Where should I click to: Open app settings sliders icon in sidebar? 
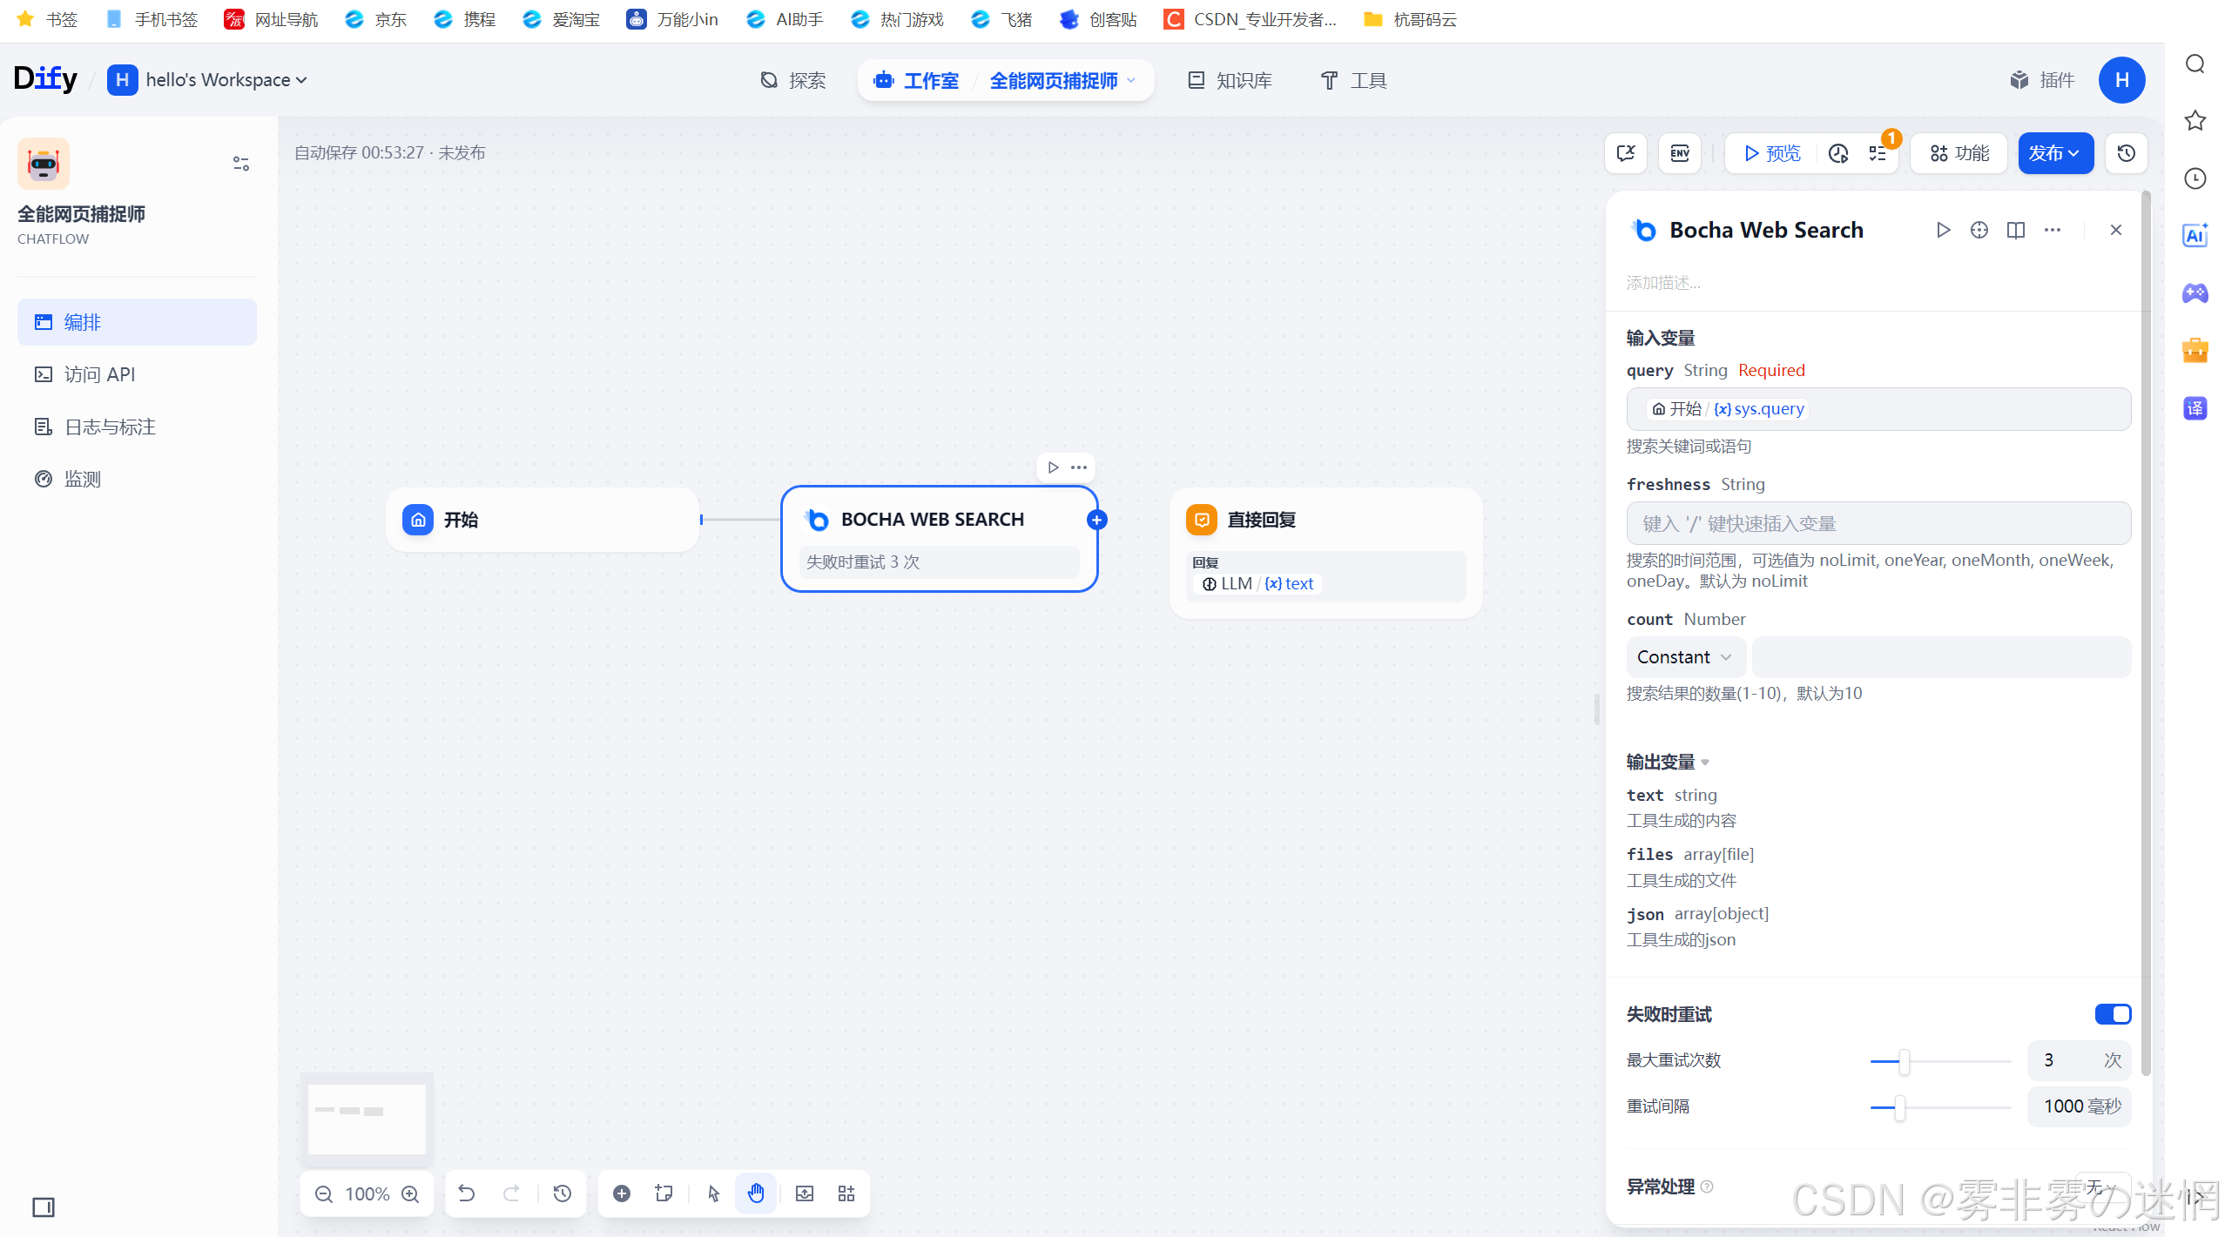coord(241,164)
